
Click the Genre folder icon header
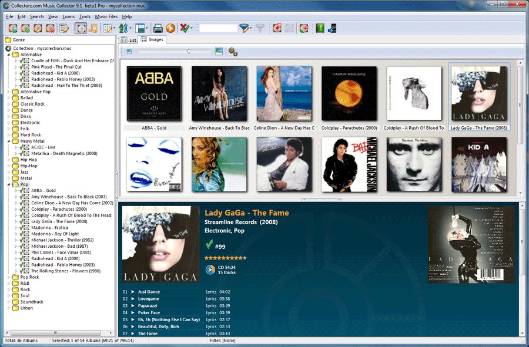[x=8, y=40]
